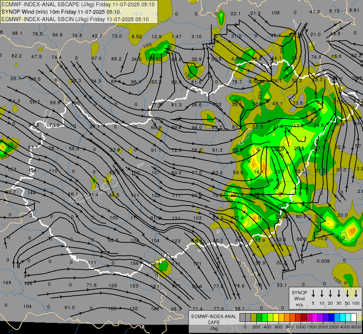Click the wind arrow above 100 in SYNOP legend
The width and height of the screenshot is (363, 334).
(x=356, y=294)
